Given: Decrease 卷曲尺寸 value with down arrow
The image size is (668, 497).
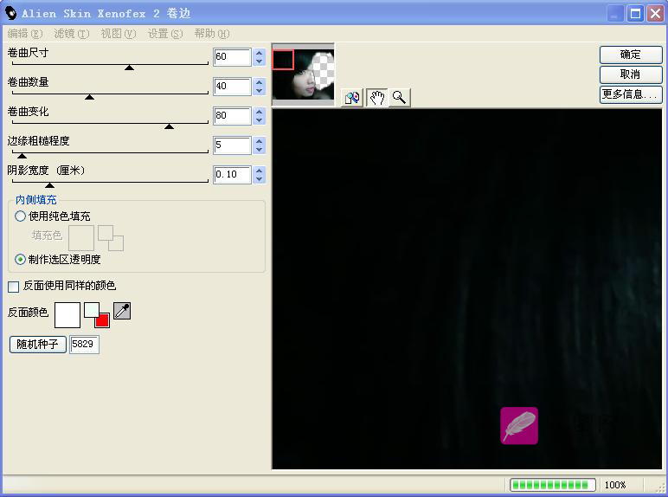Looking at the screenshot, I should tap(259, 61).
